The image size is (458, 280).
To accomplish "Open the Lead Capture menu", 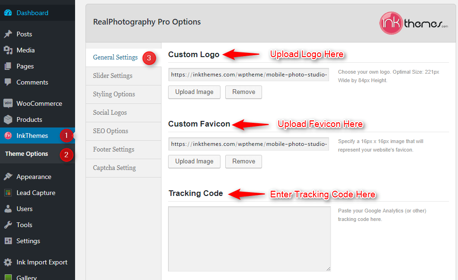I will pos(35,193).
